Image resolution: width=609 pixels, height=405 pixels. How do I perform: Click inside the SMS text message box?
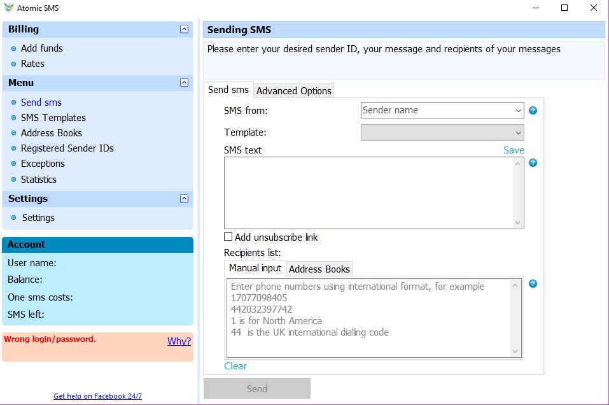369,192
